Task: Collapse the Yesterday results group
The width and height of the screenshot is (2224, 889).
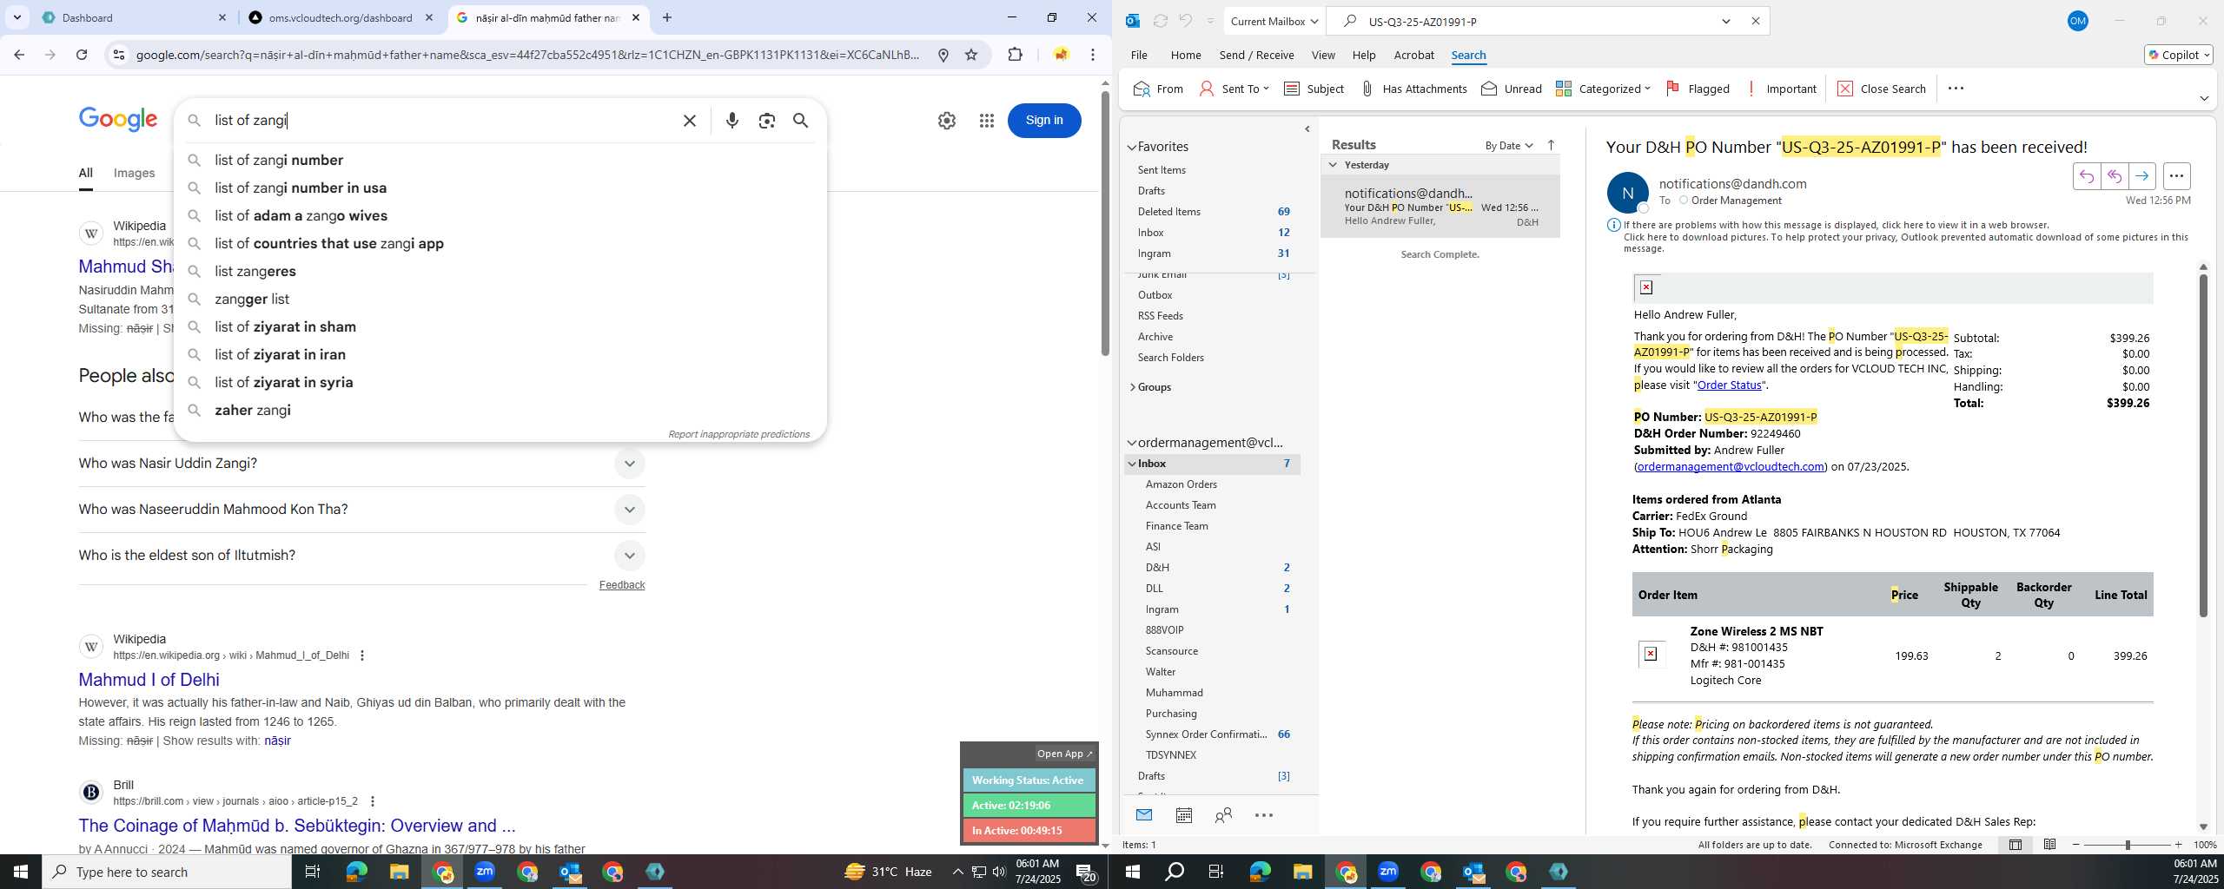Action: (x=1333, y=165)
